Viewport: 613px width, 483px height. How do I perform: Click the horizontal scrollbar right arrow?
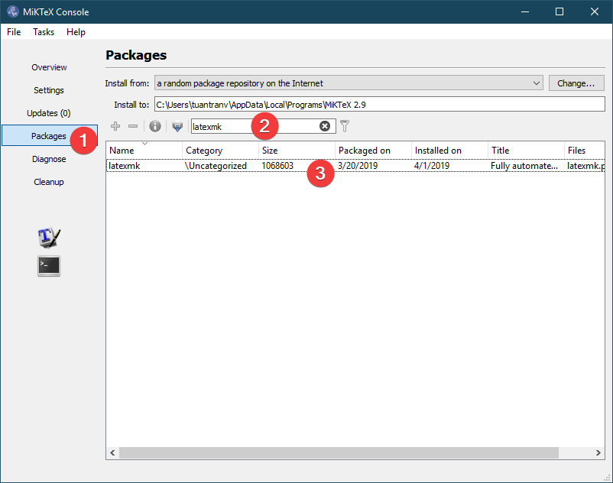[x=598, y=452]
